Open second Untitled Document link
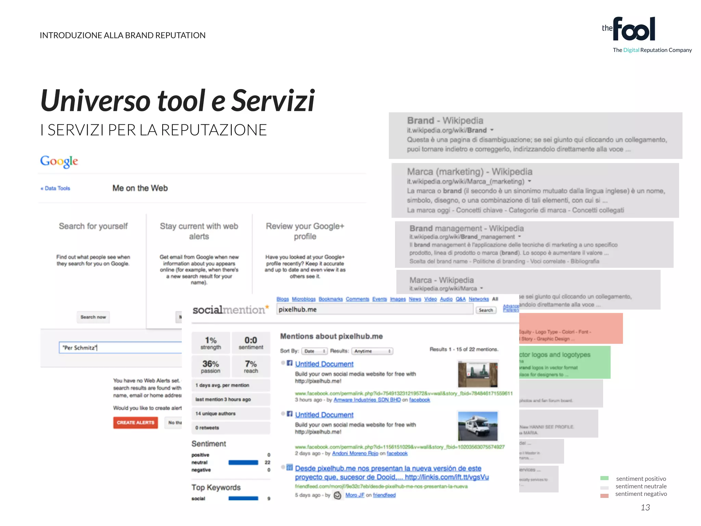Viewport: 701px width, 526px height. [324, 415]
